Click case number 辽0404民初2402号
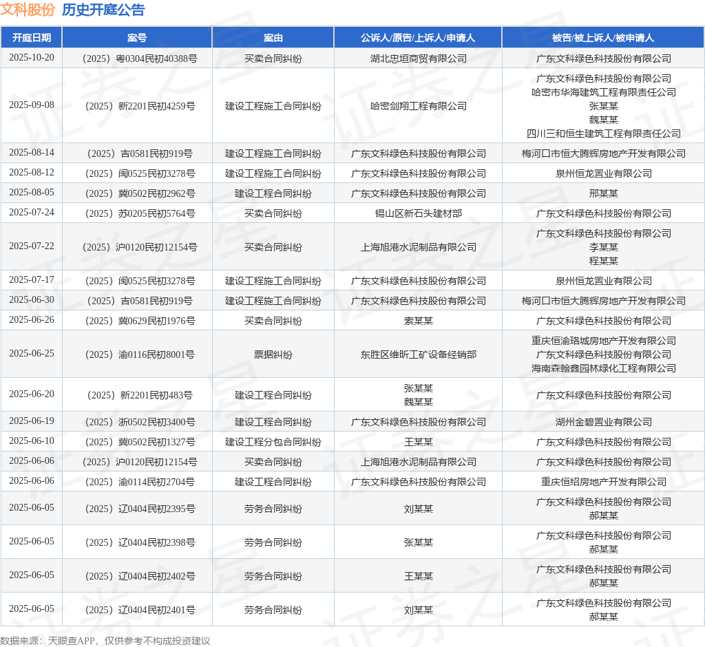The image size is (705, 647). click(140, 576)
